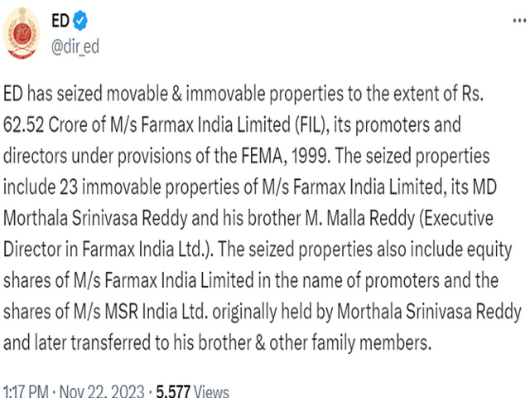The width and height of the screenshot is (530, 398).
Task: Click "FEMA, 1999" in the tweet text
Action: (x=286, y=156)
